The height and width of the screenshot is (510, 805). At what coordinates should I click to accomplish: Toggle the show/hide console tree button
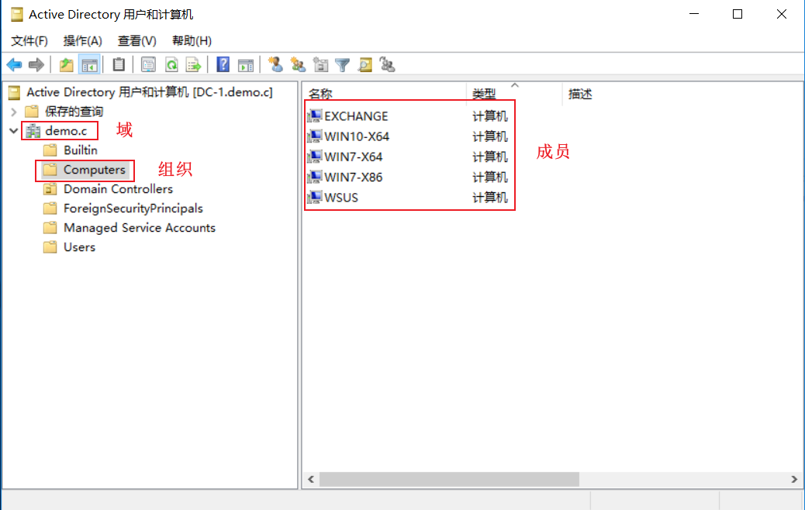click(x=89, y=65)
